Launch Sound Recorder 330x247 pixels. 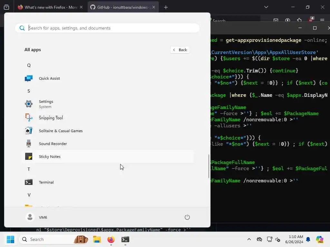107,144
